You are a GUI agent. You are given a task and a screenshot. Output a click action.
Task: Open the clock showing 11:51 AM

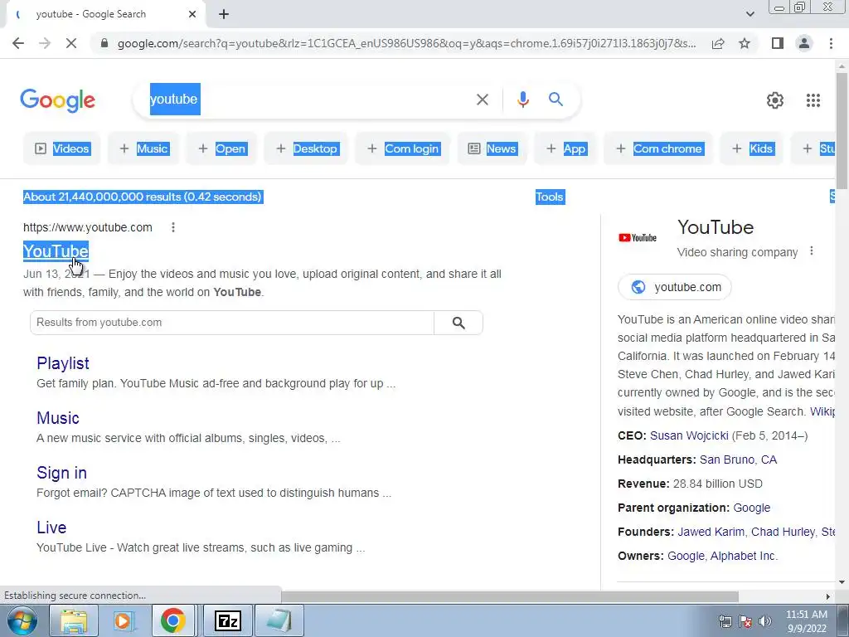click(806, 620)
